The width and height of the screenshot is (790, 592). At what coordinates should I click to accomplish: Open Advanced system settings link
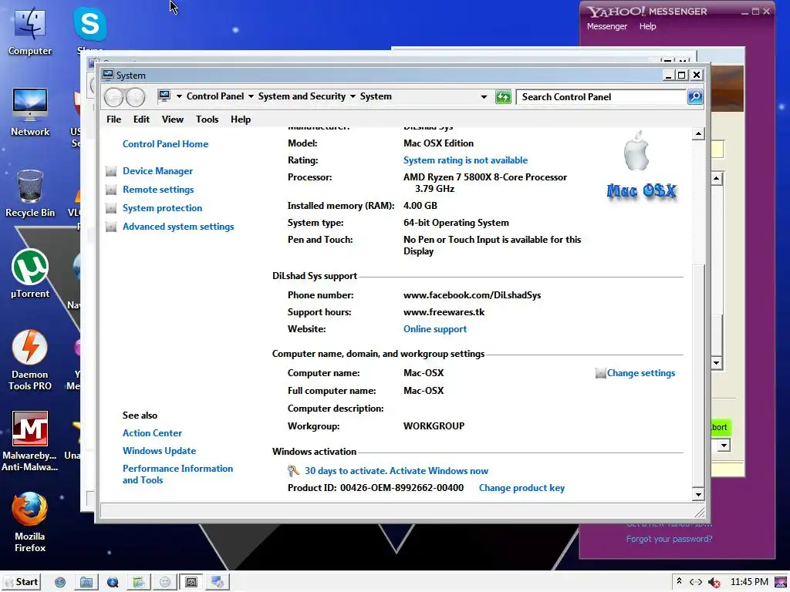(x=178, y=227)
